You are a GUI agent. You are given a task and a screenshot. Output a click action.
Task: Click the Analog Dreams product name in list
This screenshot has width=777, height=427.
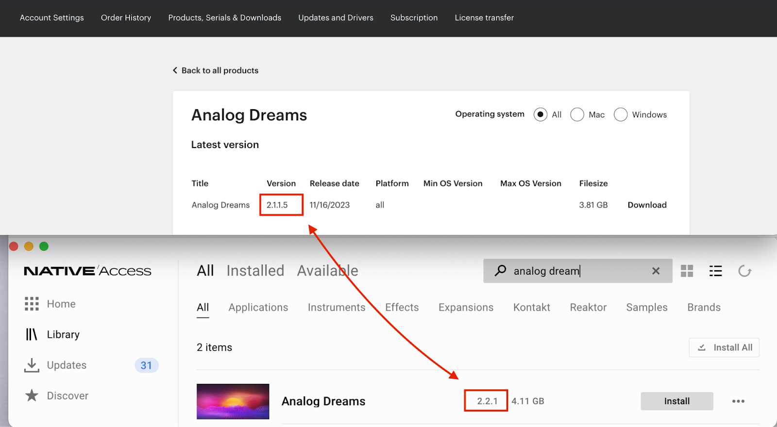pyautogui.click(x=323, y=401)
